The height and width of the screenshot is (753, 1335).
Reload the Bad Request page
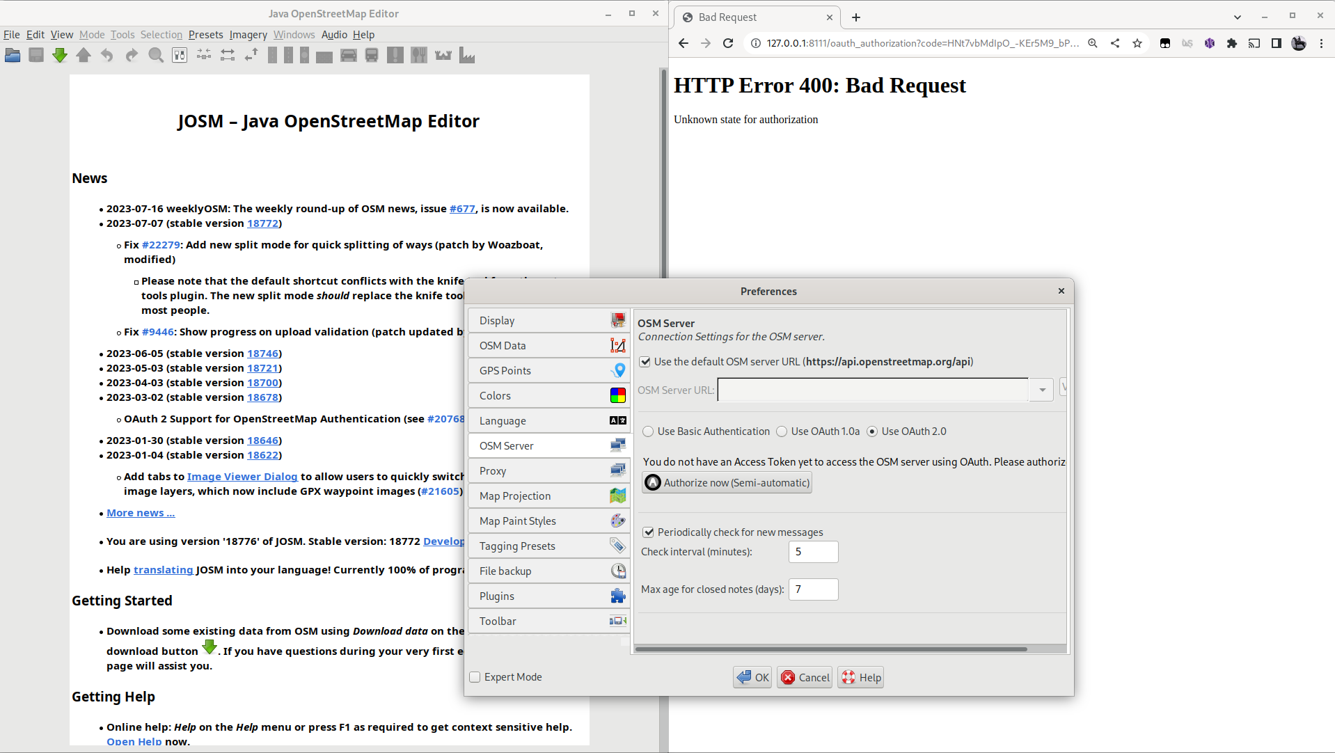tap(728, 43)
